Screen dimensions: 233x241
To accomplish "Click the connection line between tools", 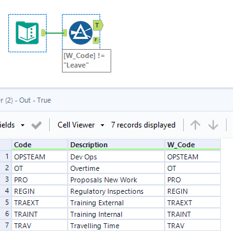I will (x=54, y=33).
